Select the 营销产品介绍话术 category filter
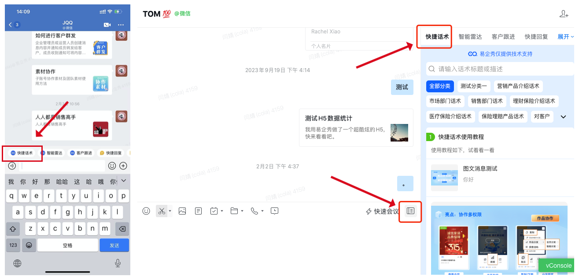579x280 pixels. click(518, 86)
